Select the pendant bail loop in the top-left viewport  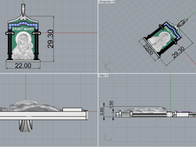[x=23, y=9]
